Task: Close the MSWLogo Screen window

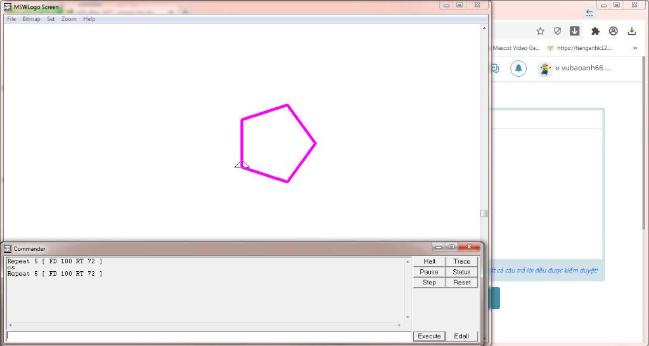Action: coord(477,5)
